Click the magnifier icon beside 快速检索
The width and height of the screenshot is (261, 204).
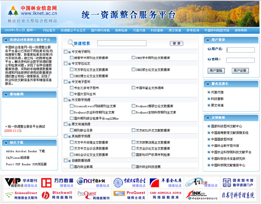point(70,43)
